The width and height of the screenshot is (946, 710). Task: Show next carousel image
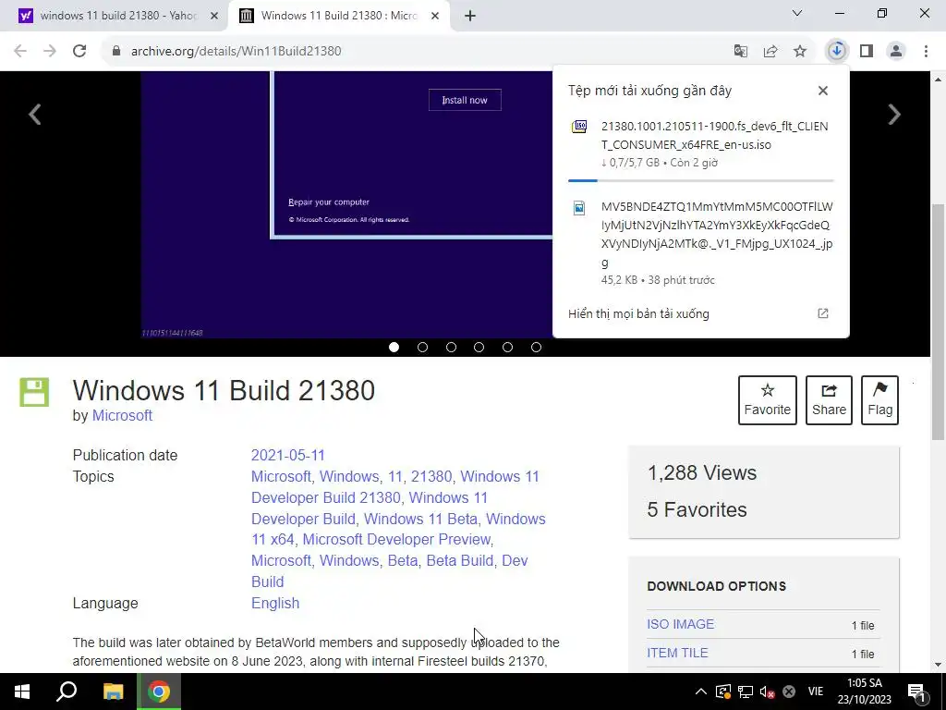(x=894, y=114)
